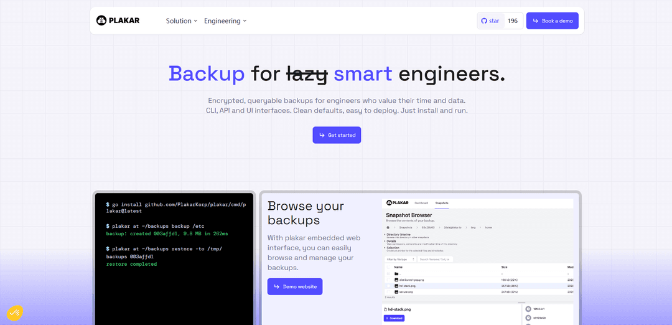
Task: Click the /data/plakar.io breadcrumb
Action: (452, 228)
